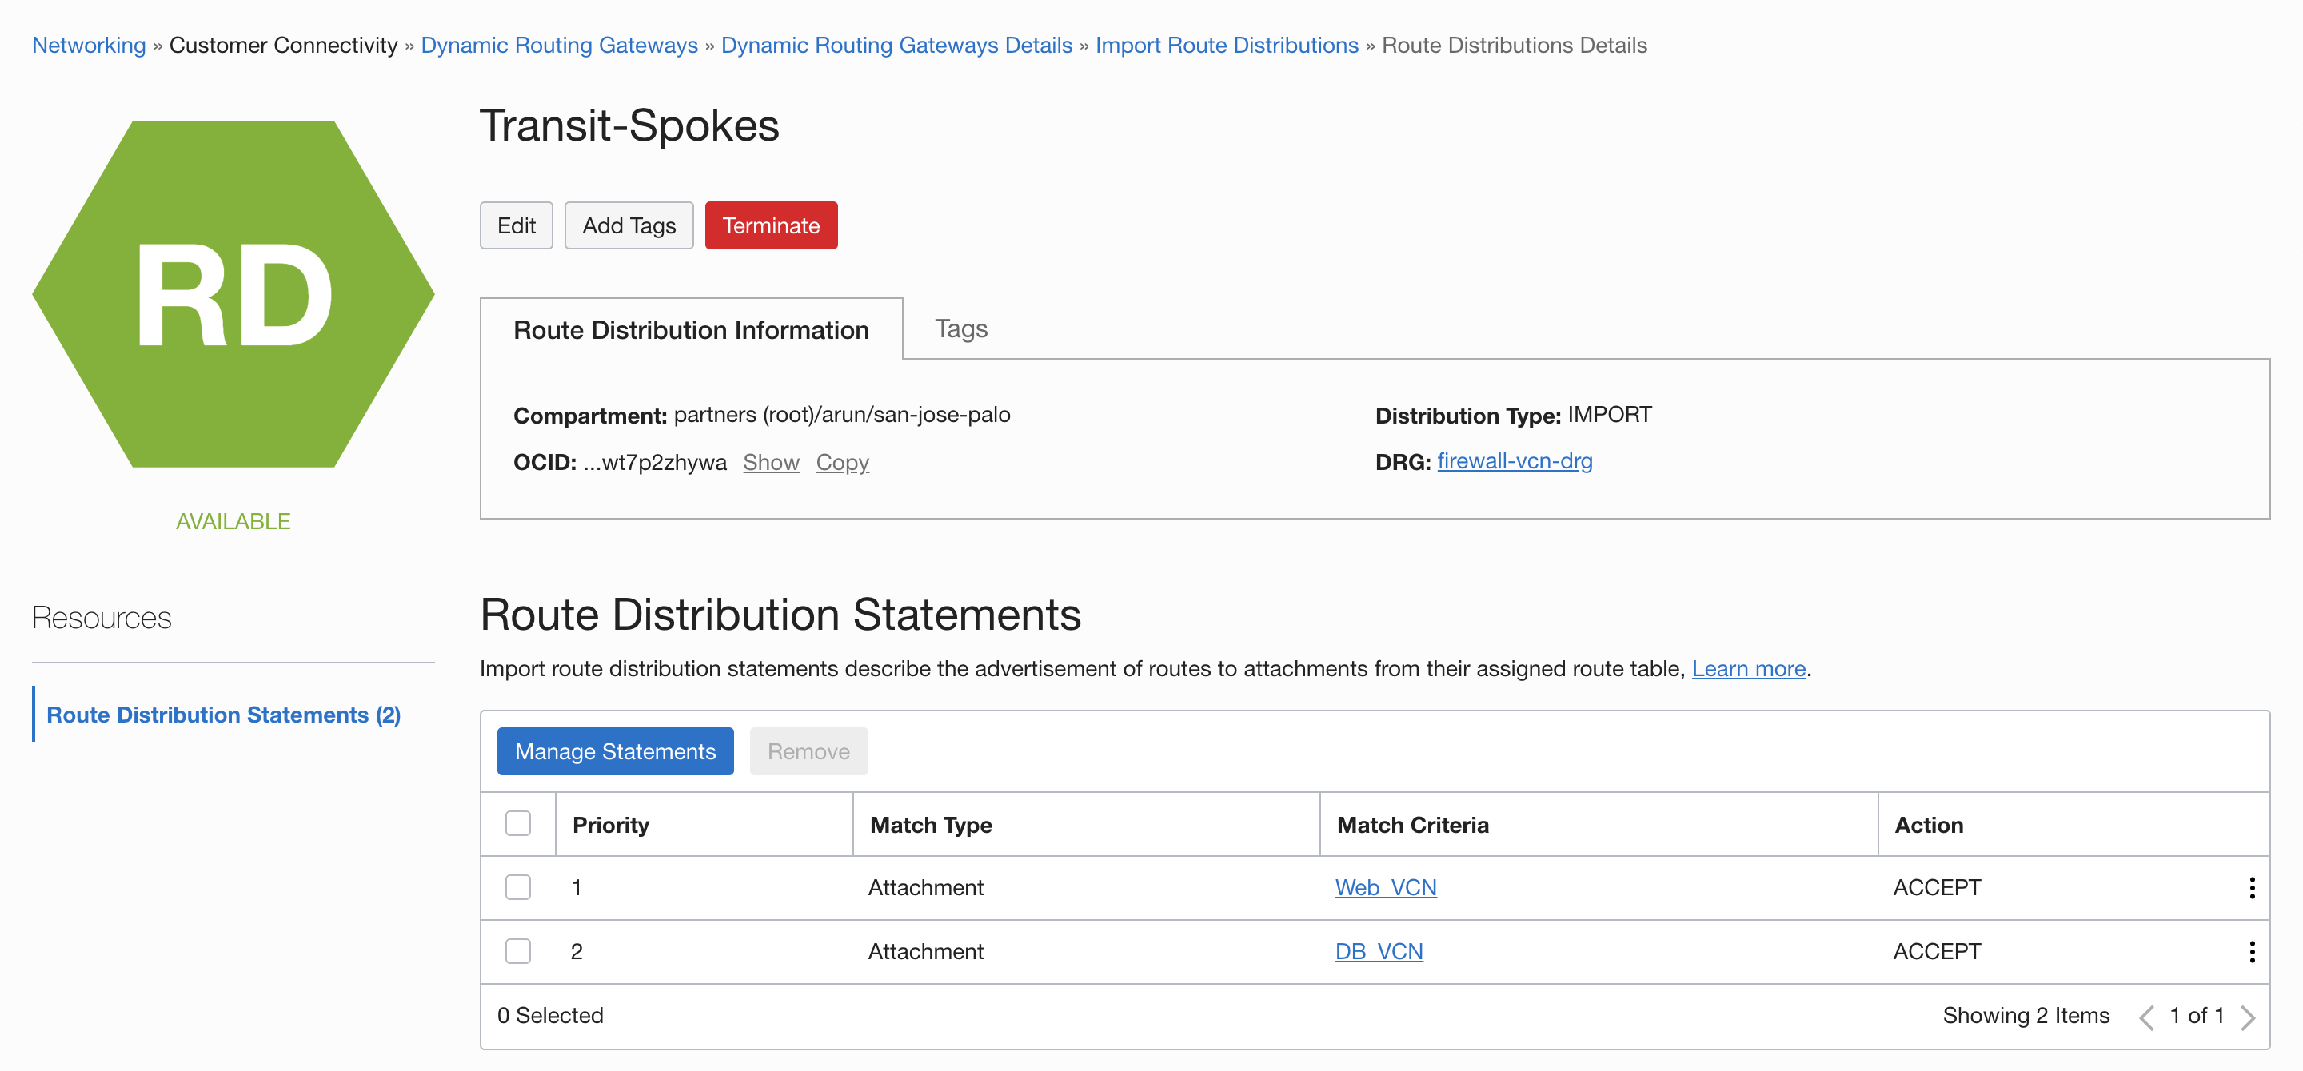
Task: Select all statements checkbox in header
Action: pyautogui.click(x=517, y=822)
